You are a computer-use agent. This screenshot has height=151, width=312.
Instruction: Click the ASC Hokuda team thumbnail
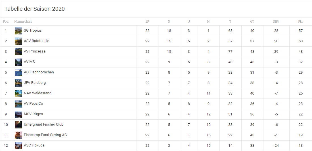pos(18,146)
